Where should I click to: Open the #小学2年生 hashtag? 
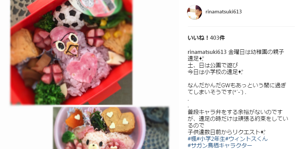click(x=211, y=139)
